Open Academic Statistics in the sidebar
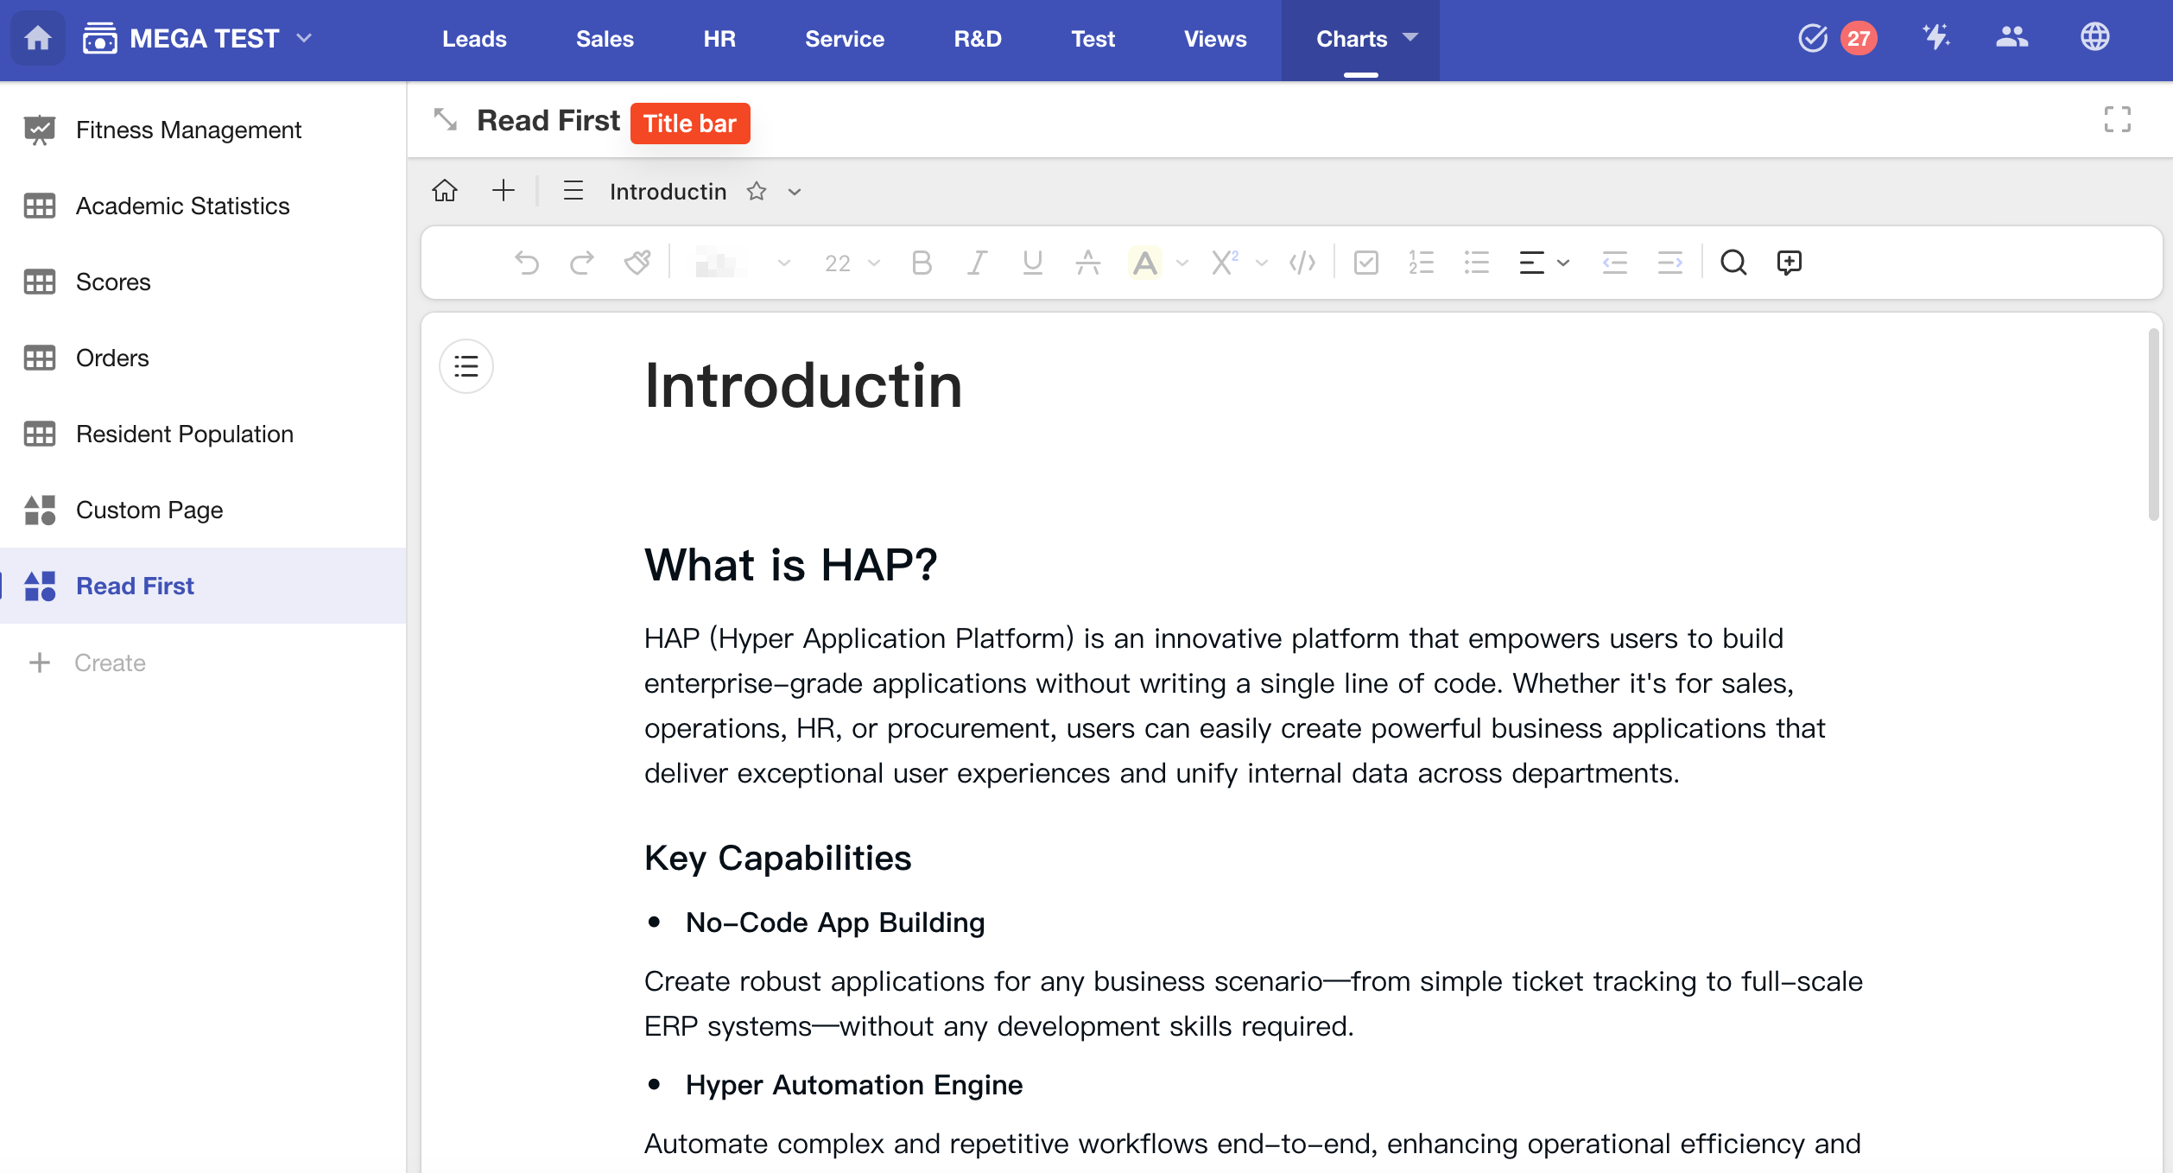 pyautogui.click(x=182, y=206)
